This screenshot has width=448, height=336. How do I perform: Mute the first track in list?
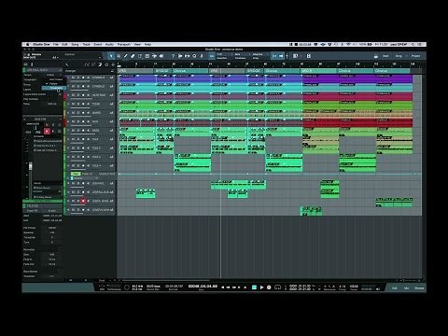pyautogui.click(x=74, y=77)
